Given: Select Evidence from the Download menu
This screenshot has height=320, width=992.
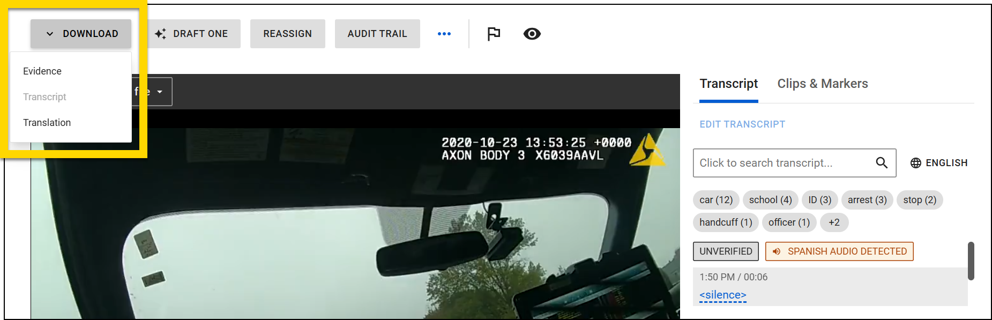Looking at the screenshot, I should click(x=42, y=71).
